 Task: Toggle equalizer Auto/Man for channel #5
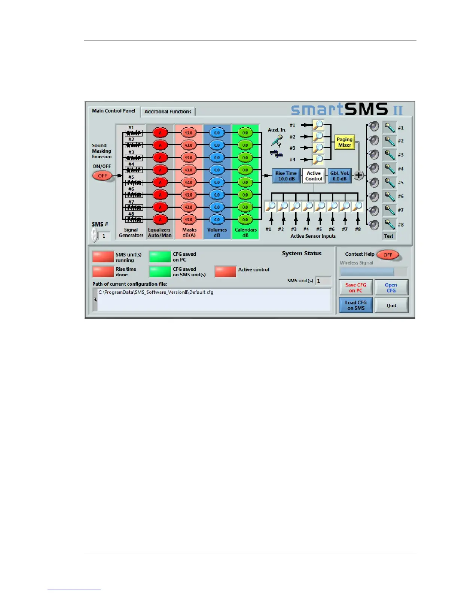[x=160, y=182]
